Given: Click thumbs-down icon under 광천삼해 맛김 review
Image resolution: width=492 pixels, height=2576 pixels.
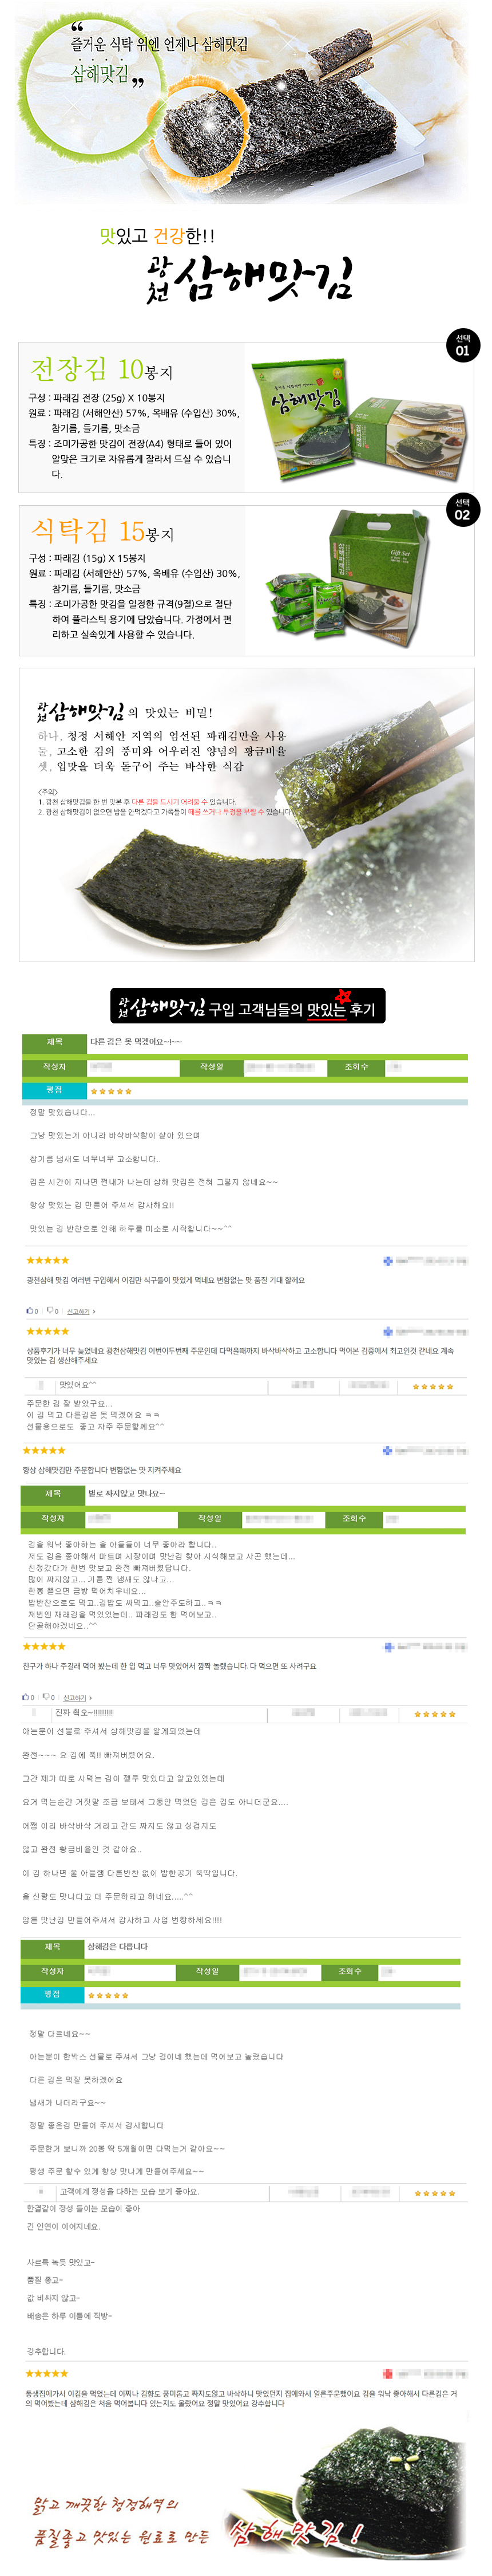Looking at the screenshot, I should 49,1311.
